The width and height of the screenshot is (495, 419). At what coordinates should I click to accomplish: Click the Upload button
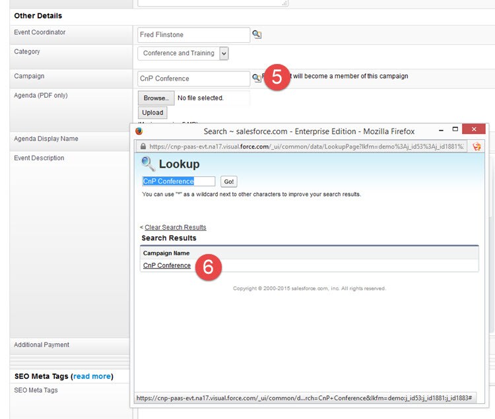point(152,113)
